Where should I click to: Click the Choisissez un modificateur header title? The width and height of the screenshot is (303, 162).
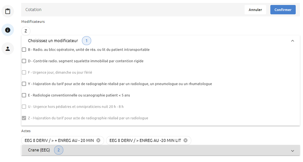pyautogui.click(x=53, y=40)
